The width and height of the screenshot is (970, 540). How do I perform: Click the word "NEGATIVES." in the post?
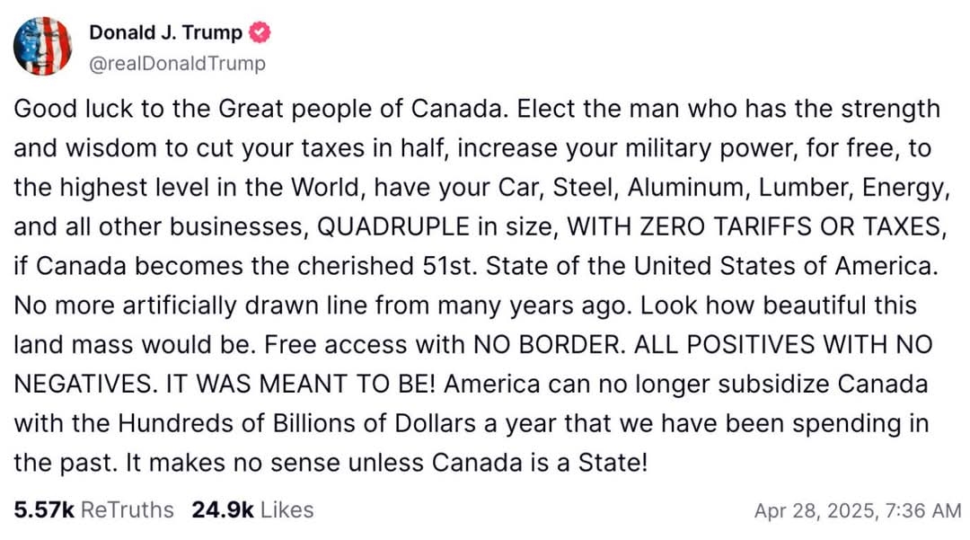coord(90,384)
